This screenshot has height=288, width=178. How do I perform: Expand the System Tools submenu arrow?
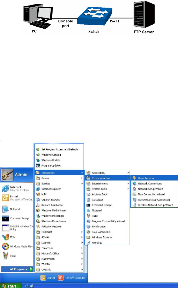[128, 189]
